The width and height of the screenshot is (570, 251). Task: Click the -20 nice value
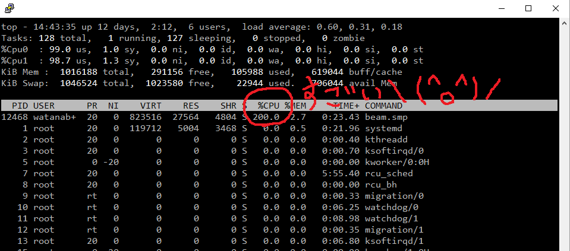point(111,162)
